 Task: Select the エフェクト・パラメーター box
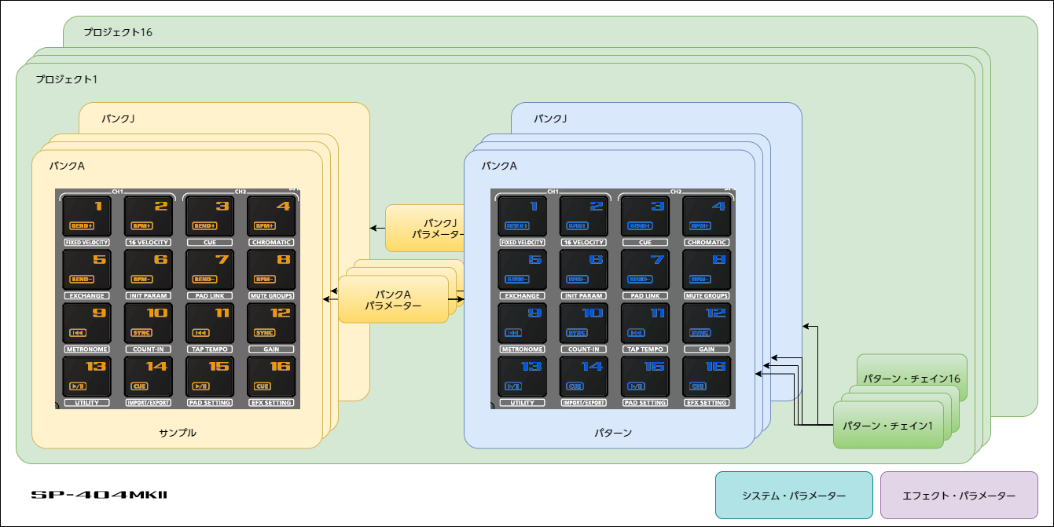(x=959, y=496)
